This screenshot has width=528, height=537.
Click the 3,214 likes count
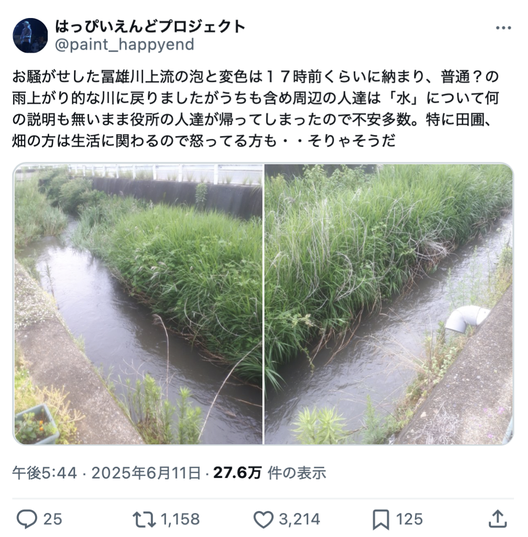pos(299,519)
